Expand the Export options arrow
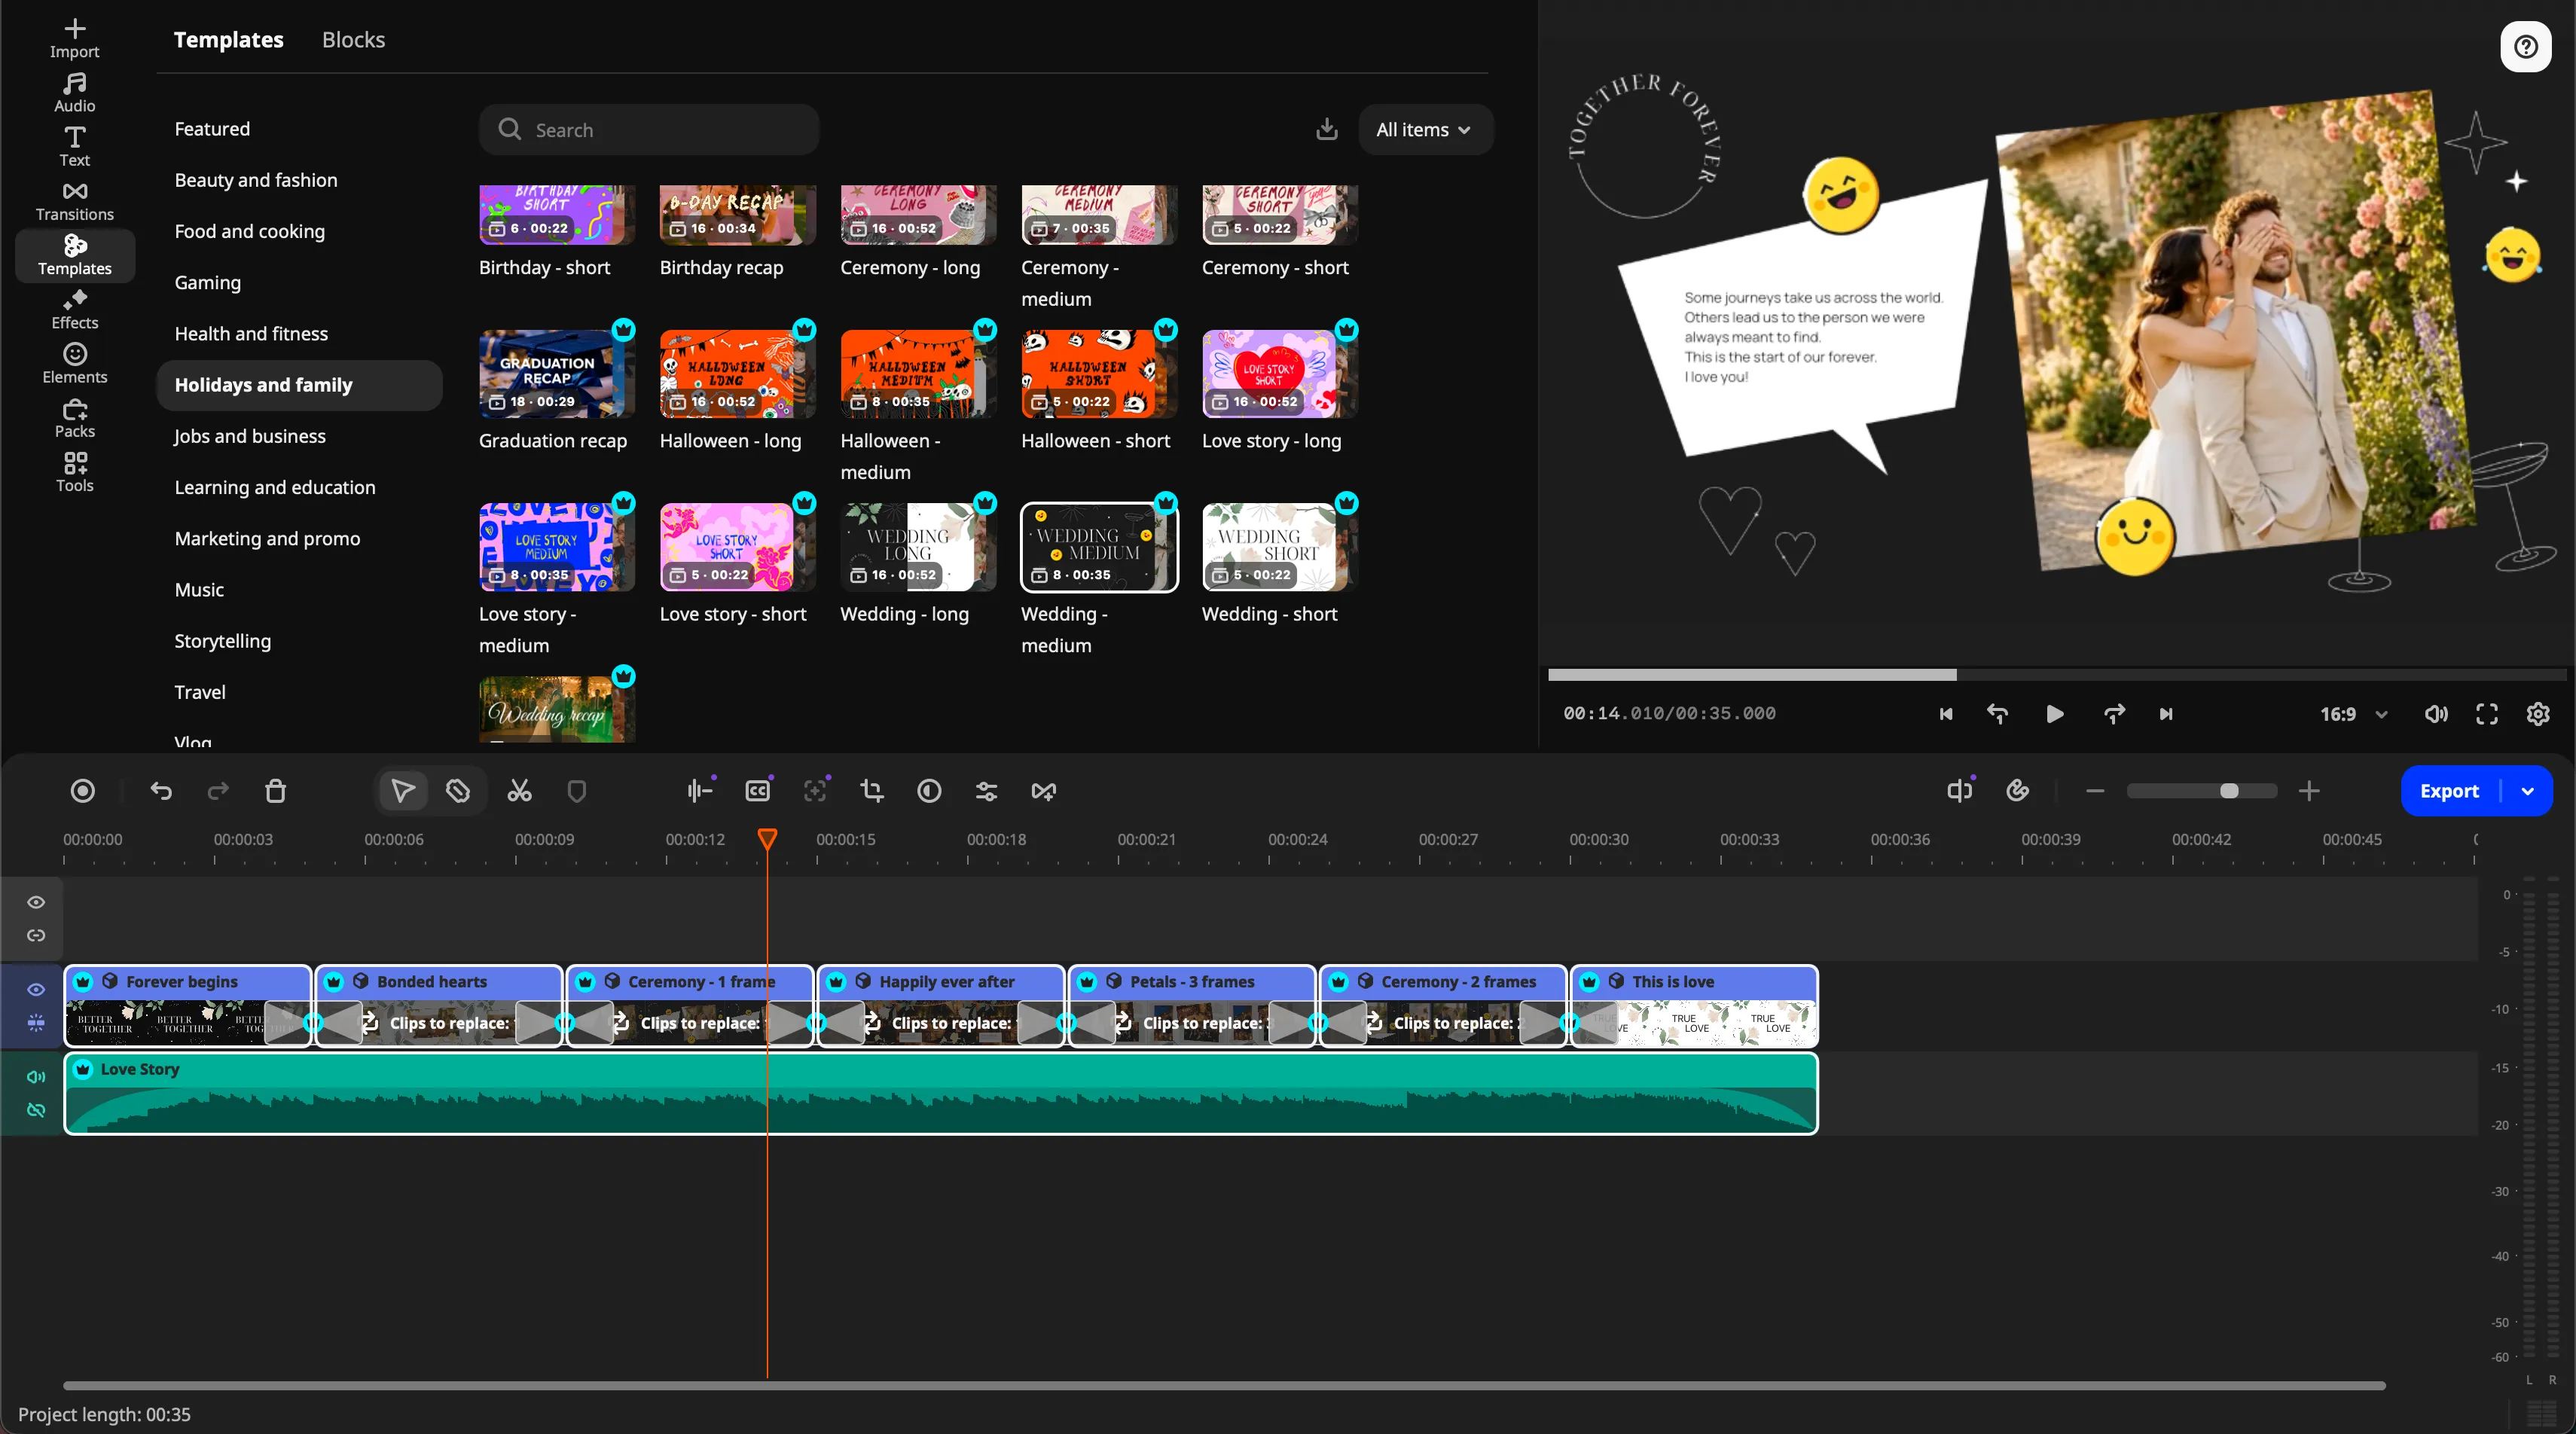 click(2527, 791)
